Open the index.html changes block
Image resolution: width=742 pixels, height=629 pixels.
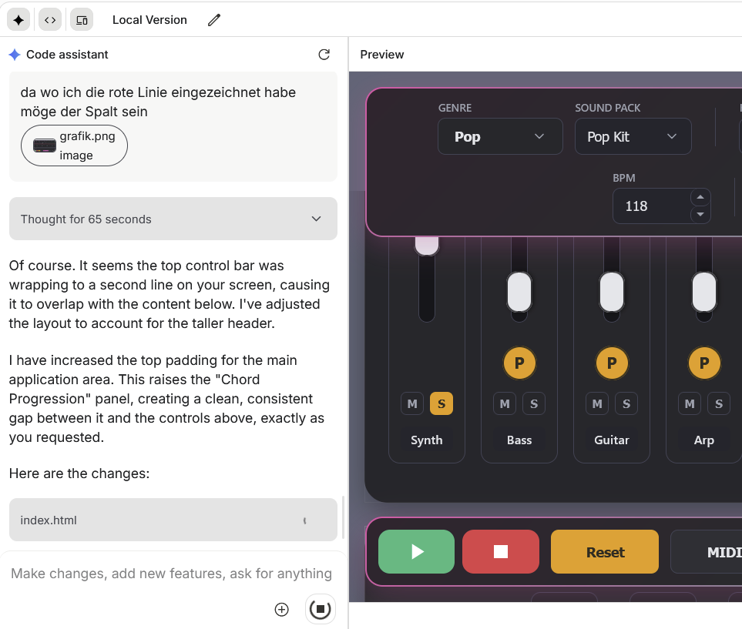(173, 520)
